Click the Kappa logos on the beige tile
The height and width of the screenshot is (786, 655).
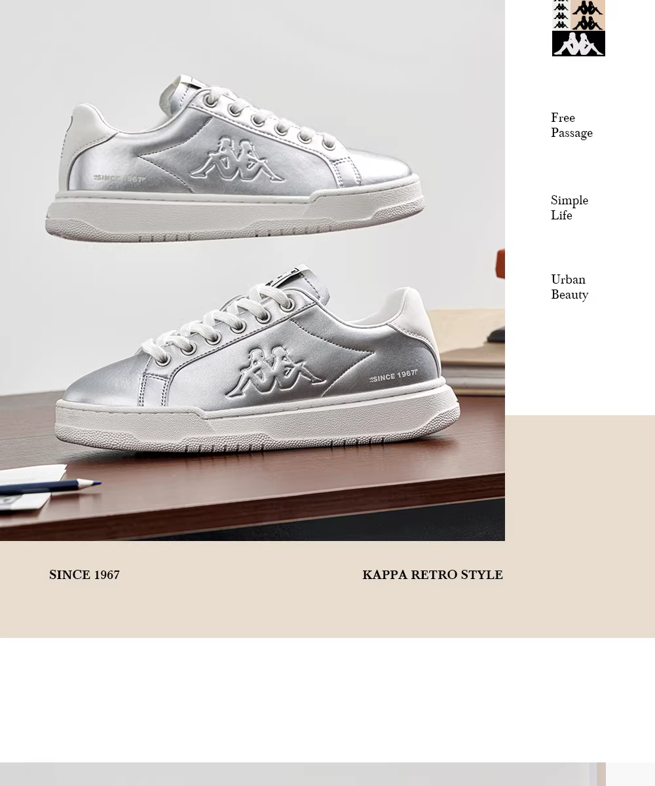(588, 15)
